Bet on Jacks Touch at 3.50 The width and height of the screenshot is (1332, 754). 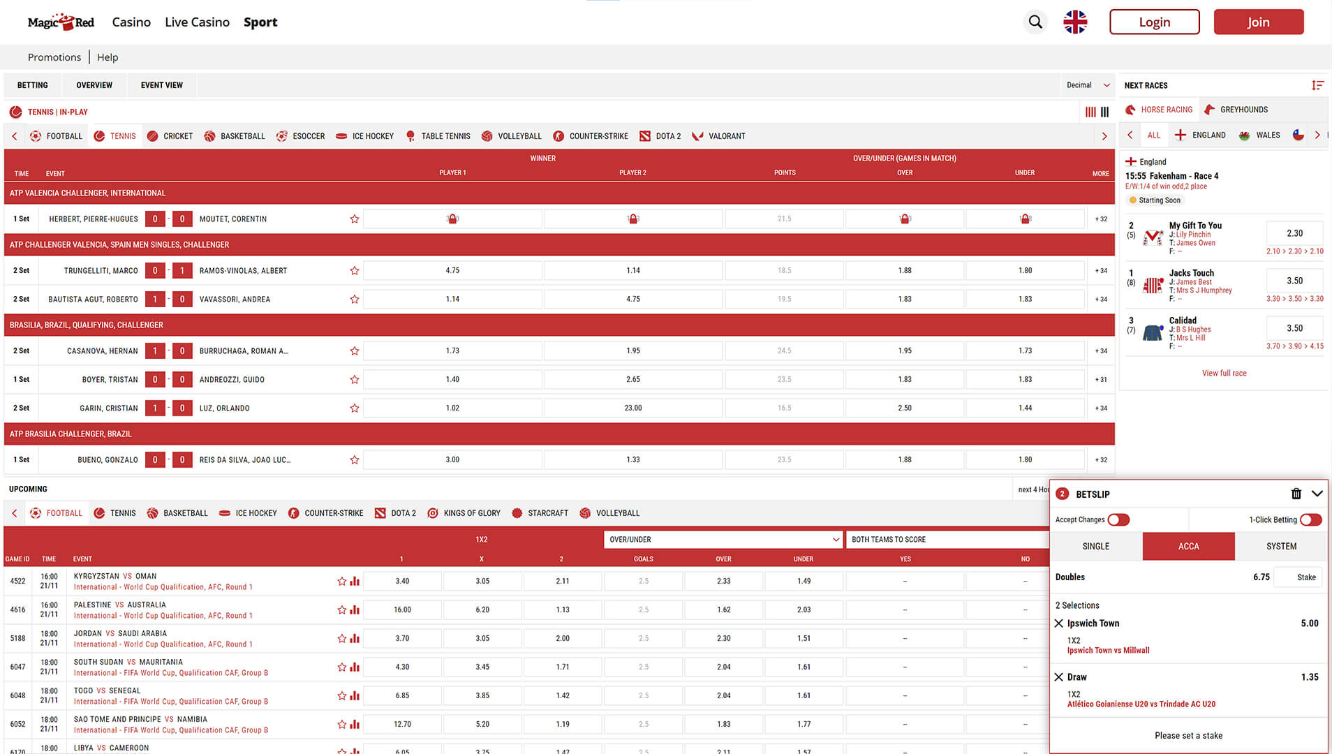(1294, 281)
